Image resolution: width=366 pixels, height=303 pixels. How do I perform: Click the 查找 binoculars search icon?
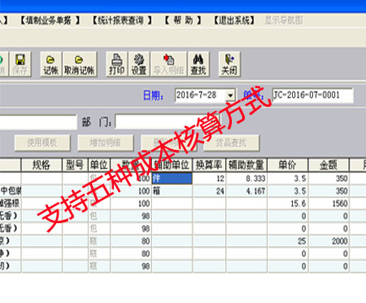pos(198,64)
